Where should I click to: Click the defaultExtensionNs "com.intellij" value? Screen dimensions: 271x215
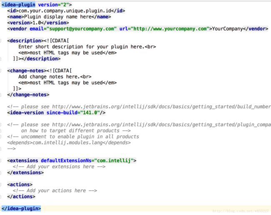pyautogui.click(x=114, y=161)
